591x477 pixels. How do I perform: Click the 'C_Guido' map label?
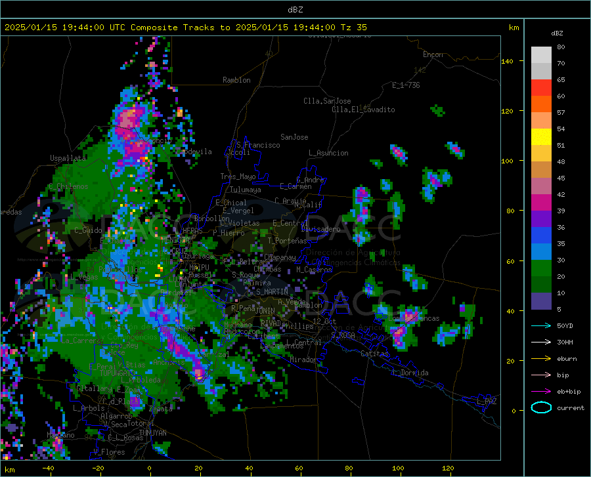pos(88,230)
